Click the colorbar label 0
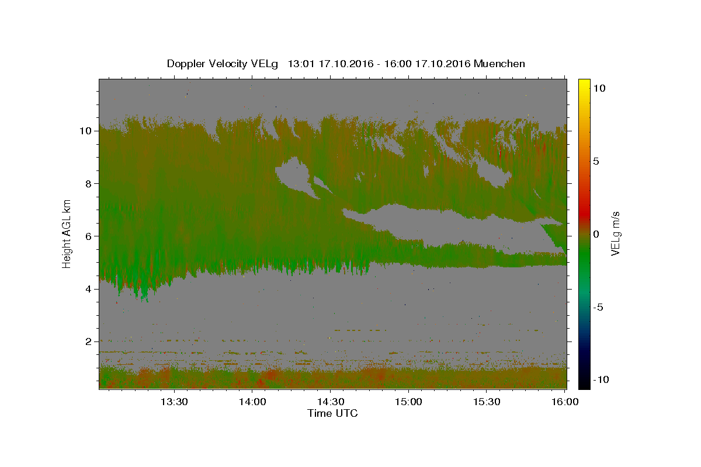 596,234
